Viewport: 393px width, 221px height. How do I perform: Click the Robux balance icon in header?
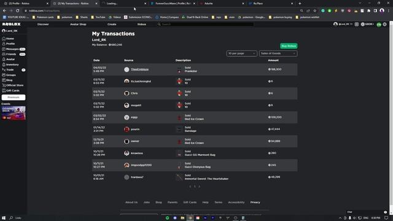pos(363,25)
